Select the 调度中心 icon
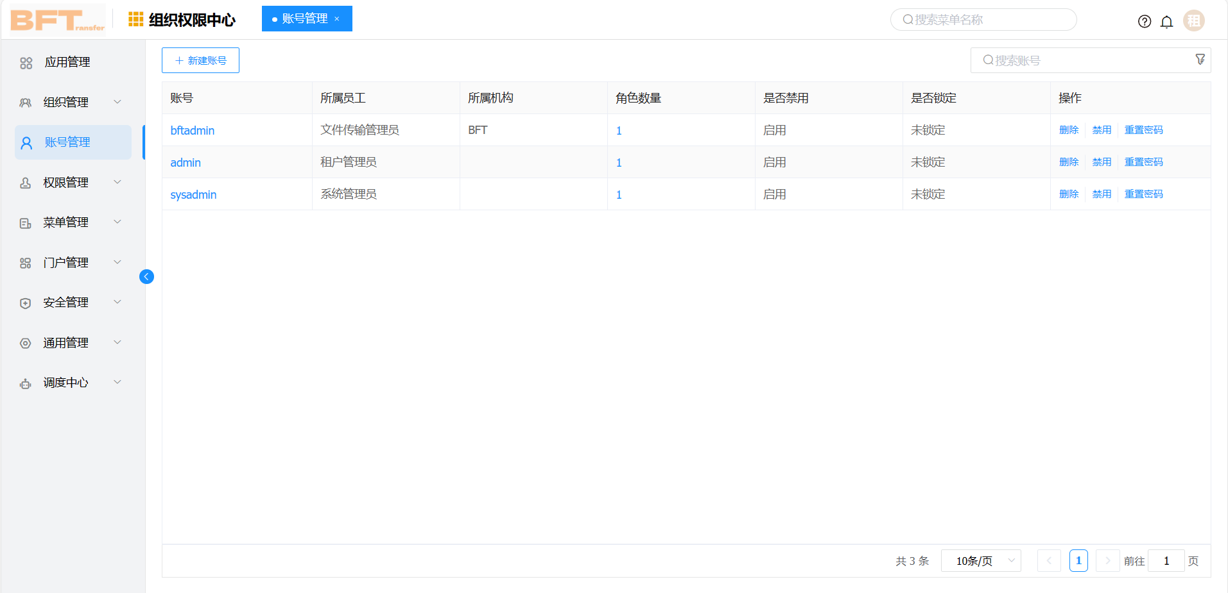The image size is (1228, 593). coord(25,383)
